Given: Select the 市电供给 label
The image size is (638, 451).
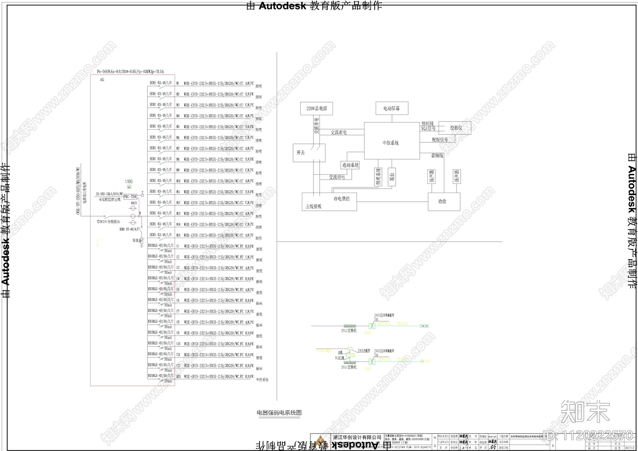Looking at the screenshot, I should point(342,199).
